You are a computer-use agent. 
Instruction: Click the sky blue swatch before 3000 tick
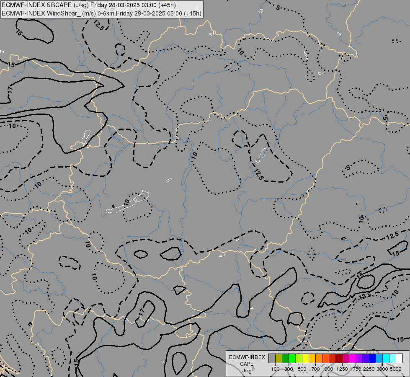(379, 359)
